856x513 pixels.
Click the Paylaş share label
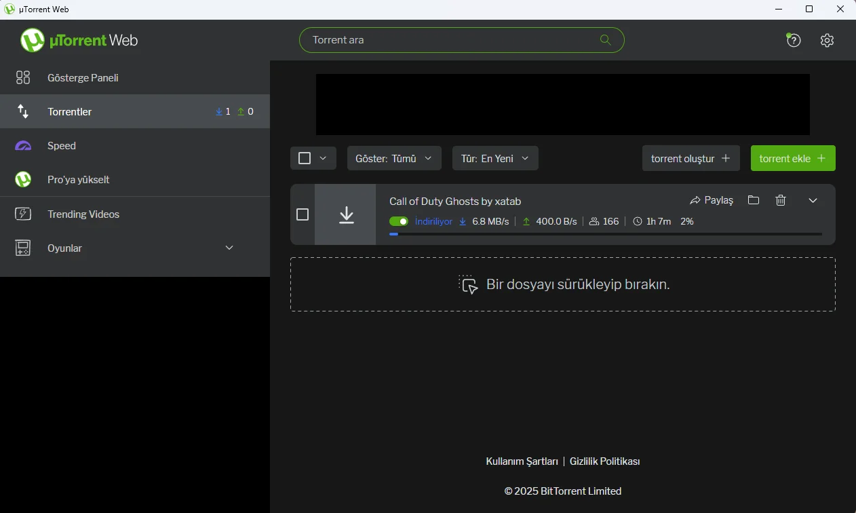719,200
